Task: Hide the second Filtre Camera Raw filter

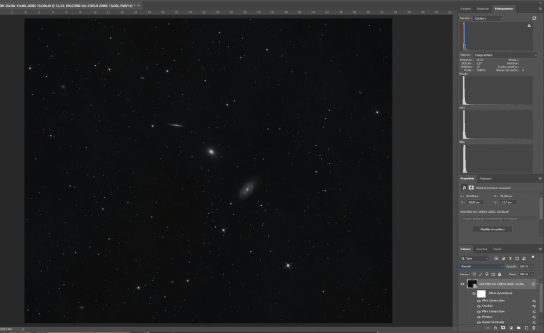Action: point(479,311)
